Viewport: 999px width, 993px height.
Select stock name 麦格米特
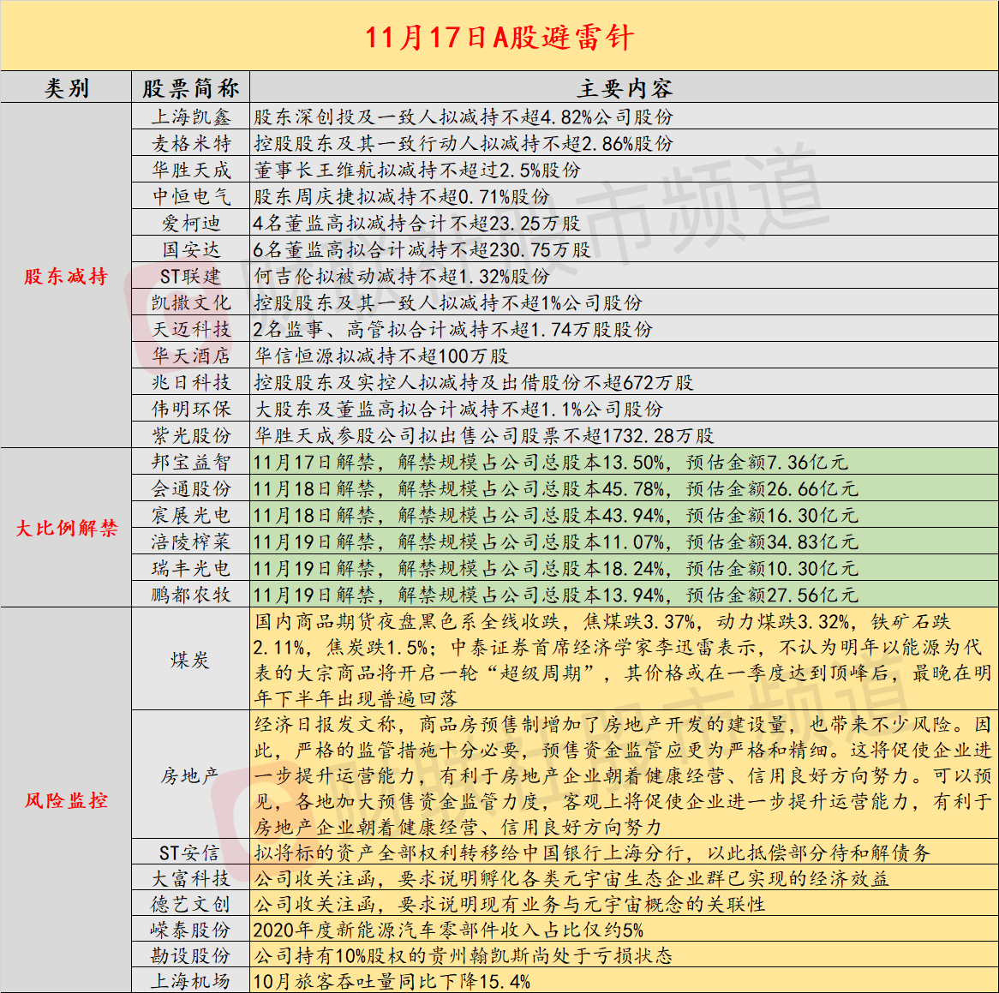pos(190,143)
